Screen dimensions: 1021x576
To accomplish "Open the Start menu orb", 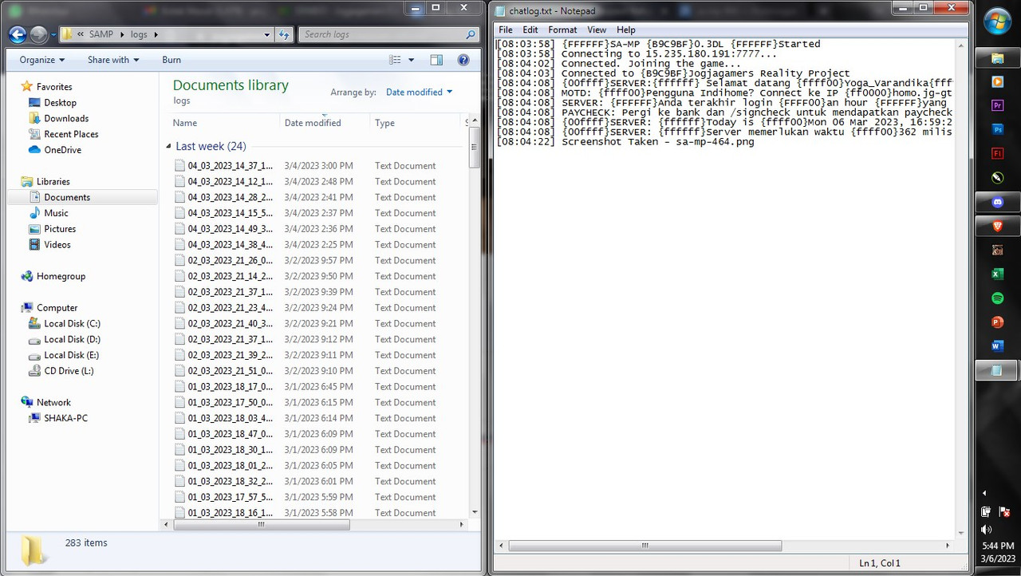I will point(997,22).
